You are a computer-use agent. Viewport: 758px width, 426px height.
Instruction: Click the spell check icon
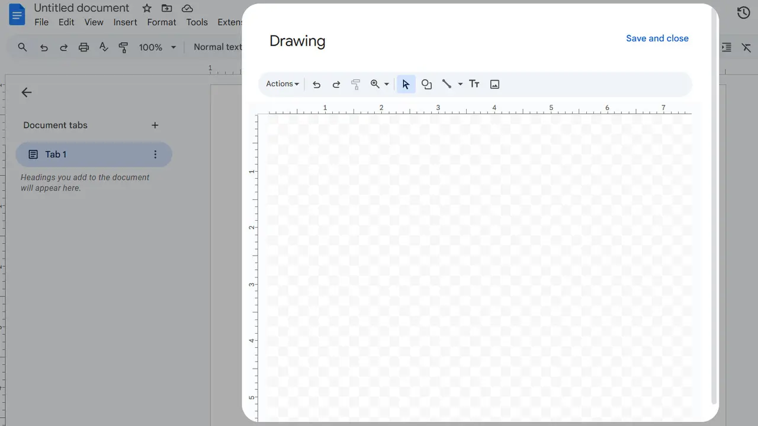coord(104,47)
